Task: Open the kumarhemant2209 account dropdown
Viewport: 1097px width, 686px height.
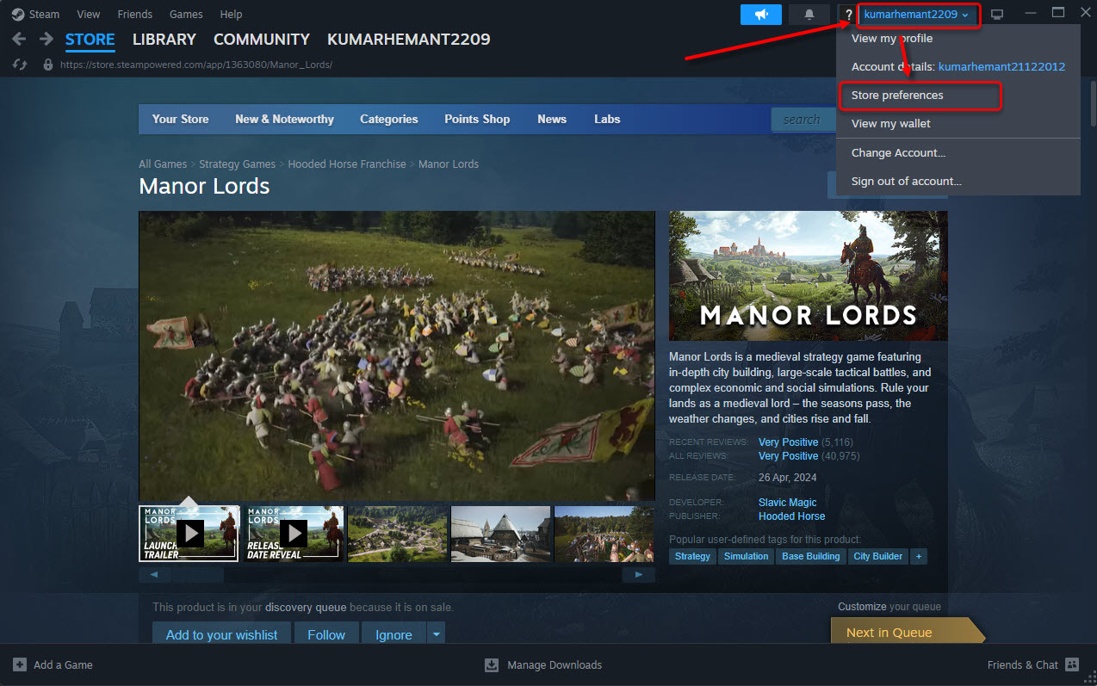Action: 918,15
